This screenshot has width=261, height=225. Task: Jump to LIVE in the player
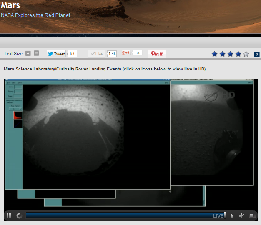[218, 216]
